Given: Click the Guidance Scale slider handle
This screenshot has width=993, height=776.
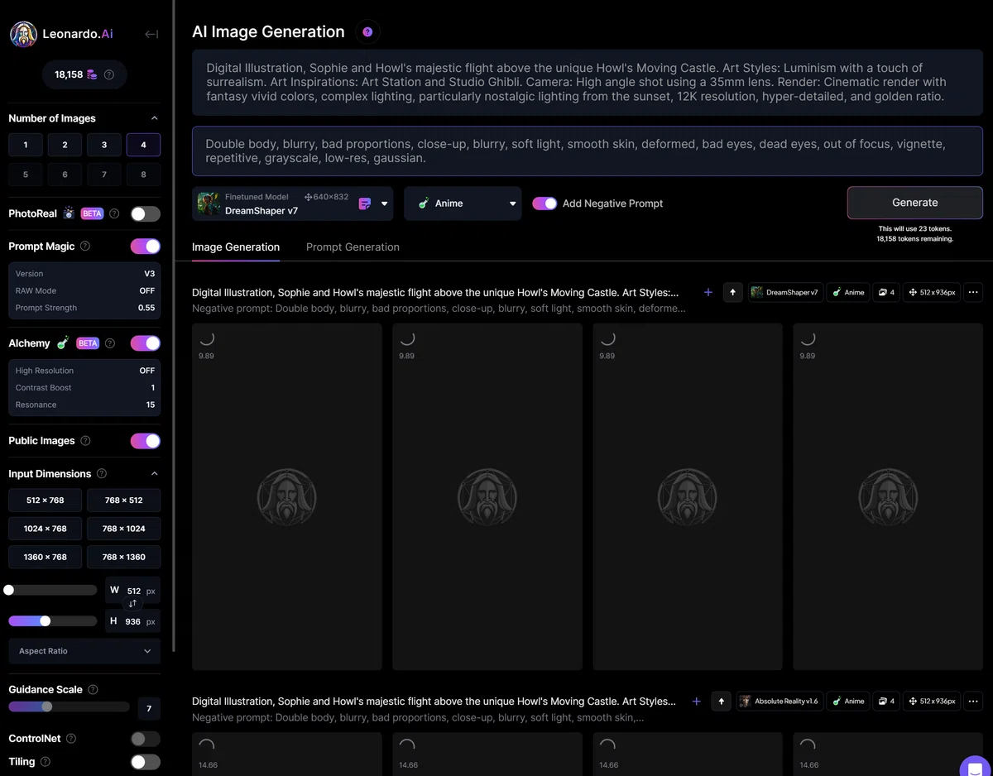Looking at the screenshot, I should (47, 707).
